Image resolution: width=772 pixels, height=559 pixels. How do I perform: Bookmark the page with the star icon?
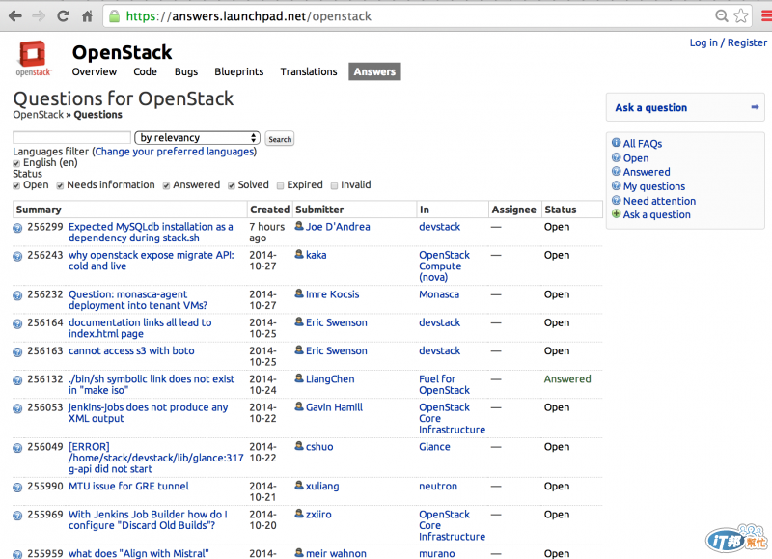point(741,16)
